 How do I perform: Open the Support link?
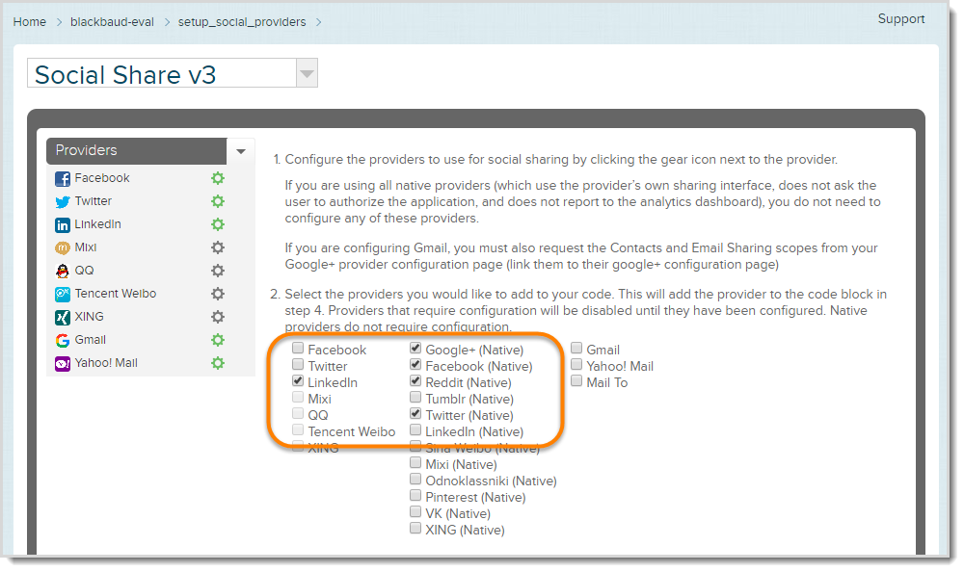point(900,19)
